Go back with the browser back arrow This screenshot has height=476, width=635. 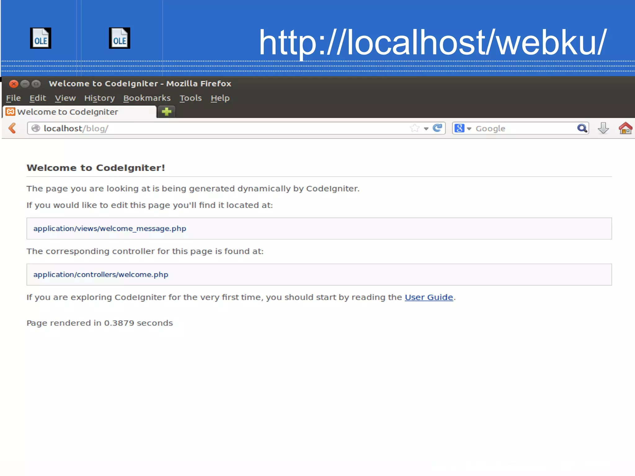12,128
